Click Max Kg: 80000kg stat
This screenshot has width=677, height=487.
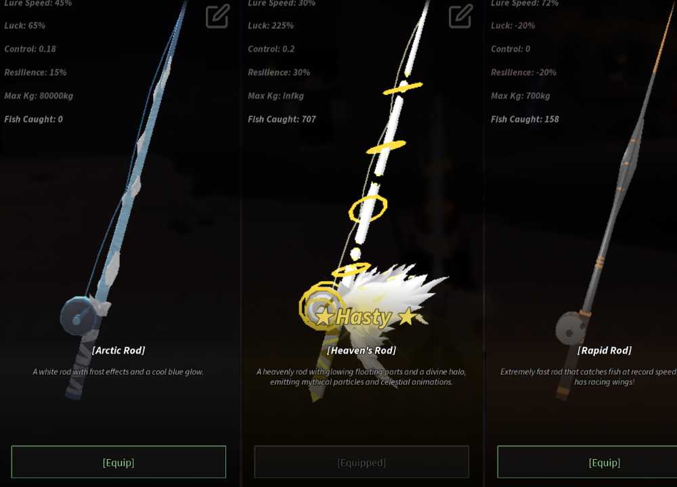(x=39, y=96)
